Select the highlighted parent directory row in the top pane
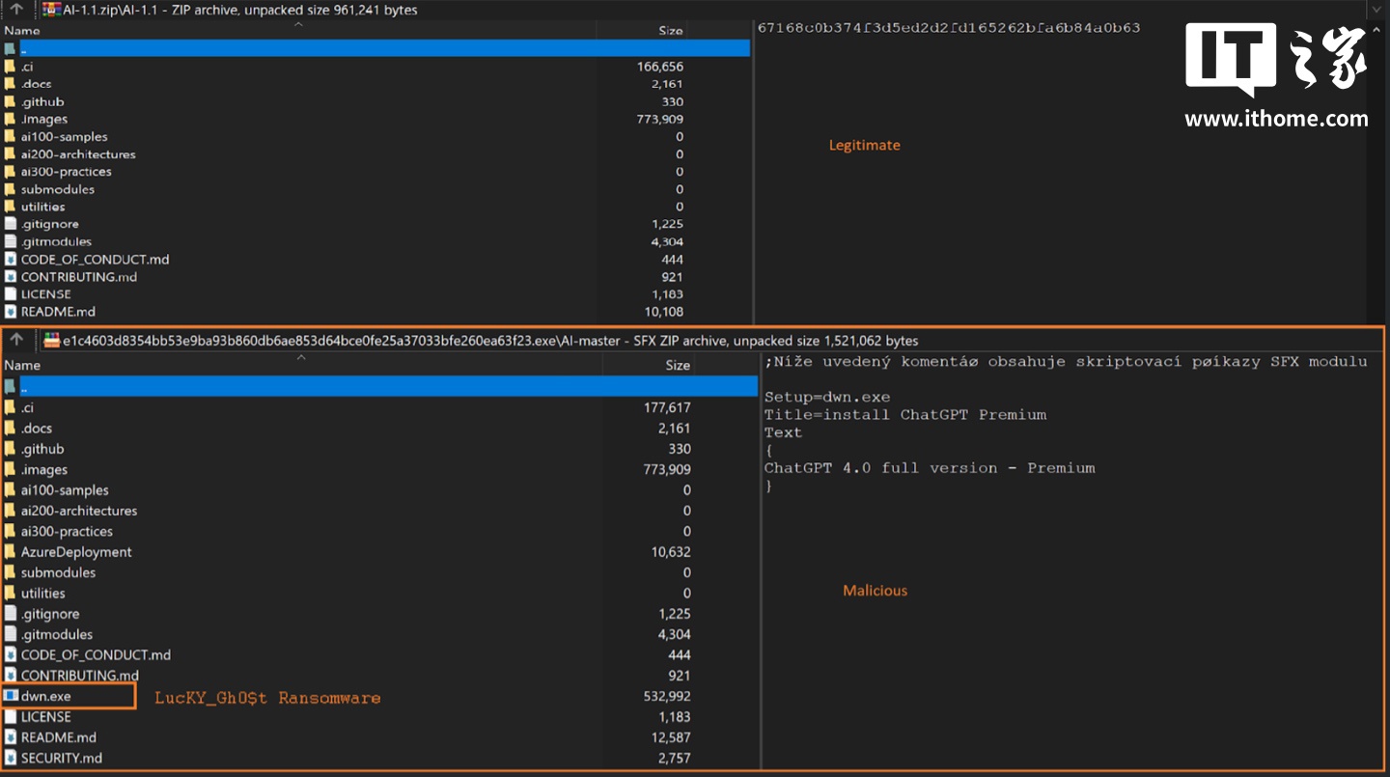Image resolution: width=1390 pixels, height=777 pixels. coord(375,48)
